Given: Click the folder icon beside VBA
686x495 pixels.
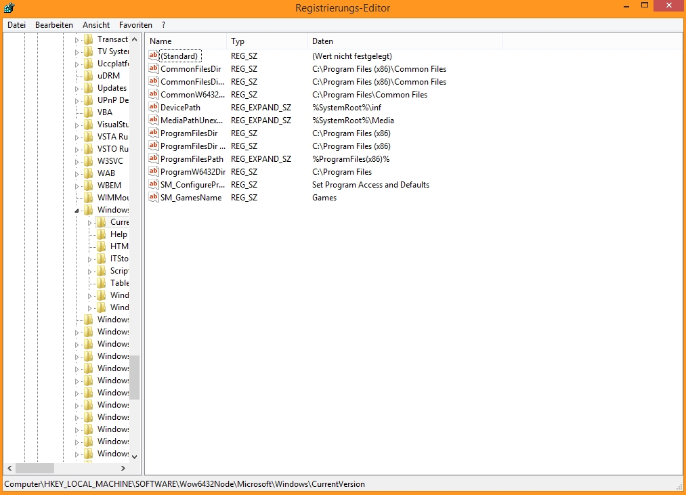Looking at the screenshot, I should point(89,112).
